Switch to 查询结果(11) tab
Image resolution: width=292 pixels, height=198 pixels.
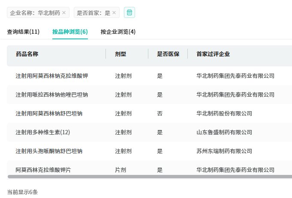click(x=23, y=32)
